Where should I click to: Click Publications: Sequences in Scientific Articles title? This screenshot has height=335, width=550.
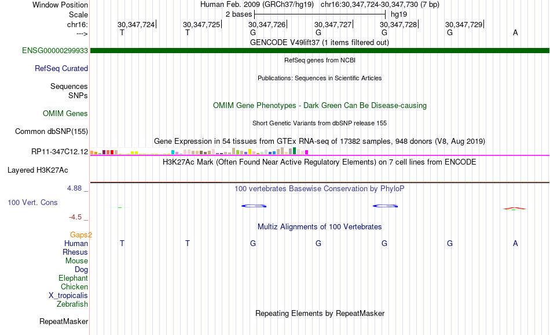click(320, 78)
